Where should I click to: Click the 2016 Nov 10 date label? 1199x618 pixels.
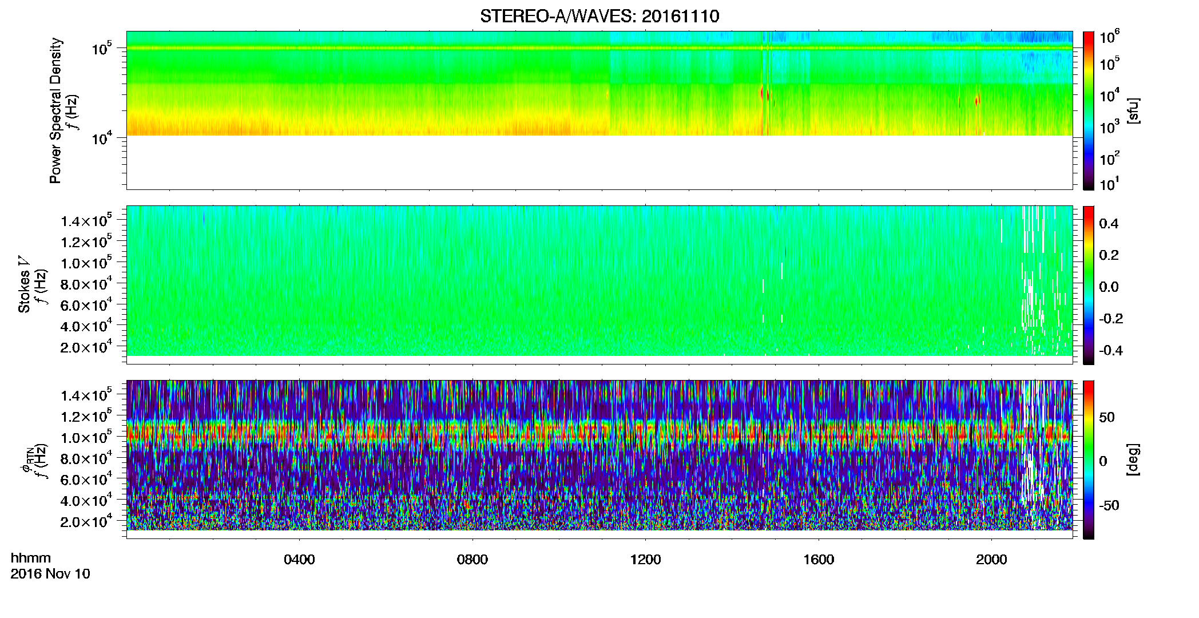click(50, 574)
